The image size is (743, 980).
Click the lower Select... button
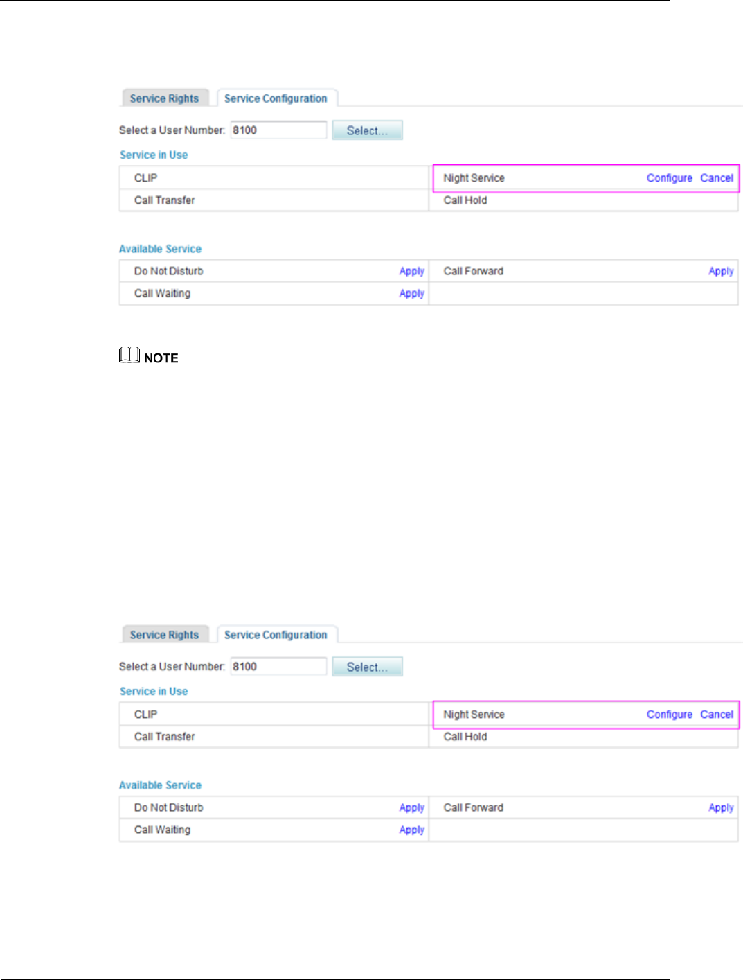(x=368, y=667)
